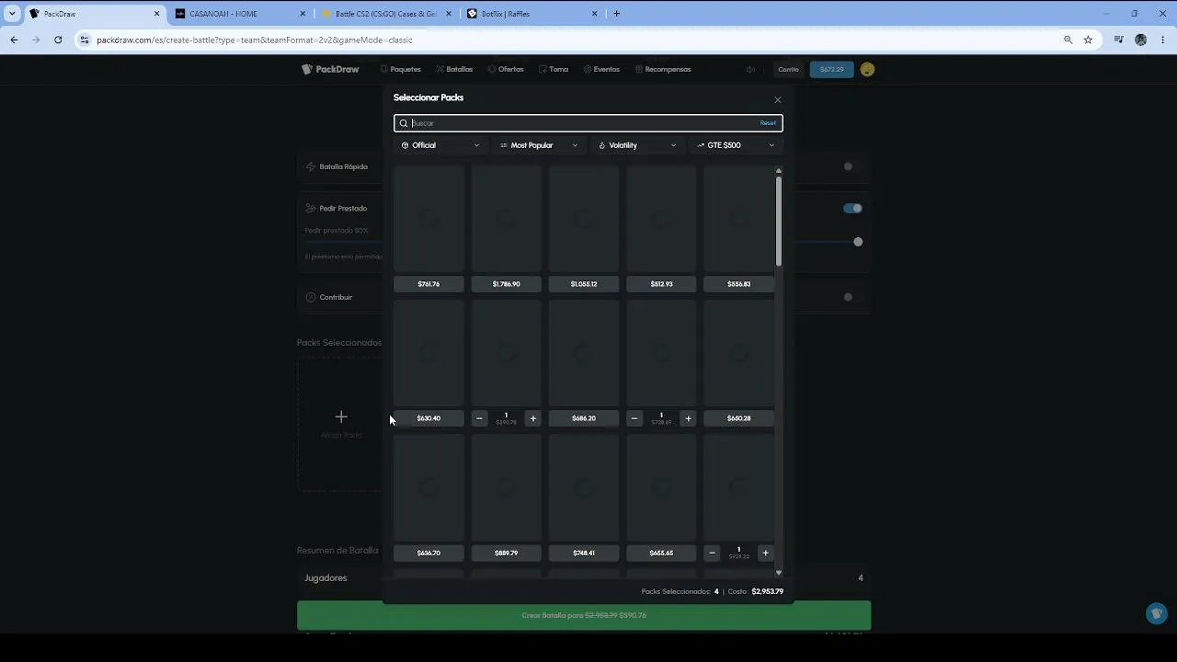Increase quantity of the pack beside $655.65
This screenshot has height=662, width=1177.
click(x=765, y=554)
